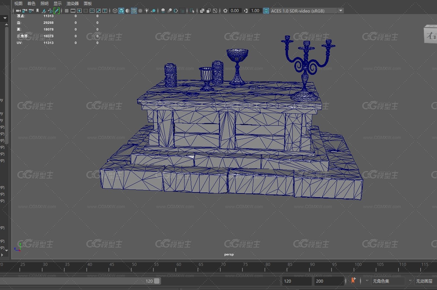Click frame 100 on the time slider
Image resolution: width=437 pixels, height=290 pixels.
pos(358,265)
